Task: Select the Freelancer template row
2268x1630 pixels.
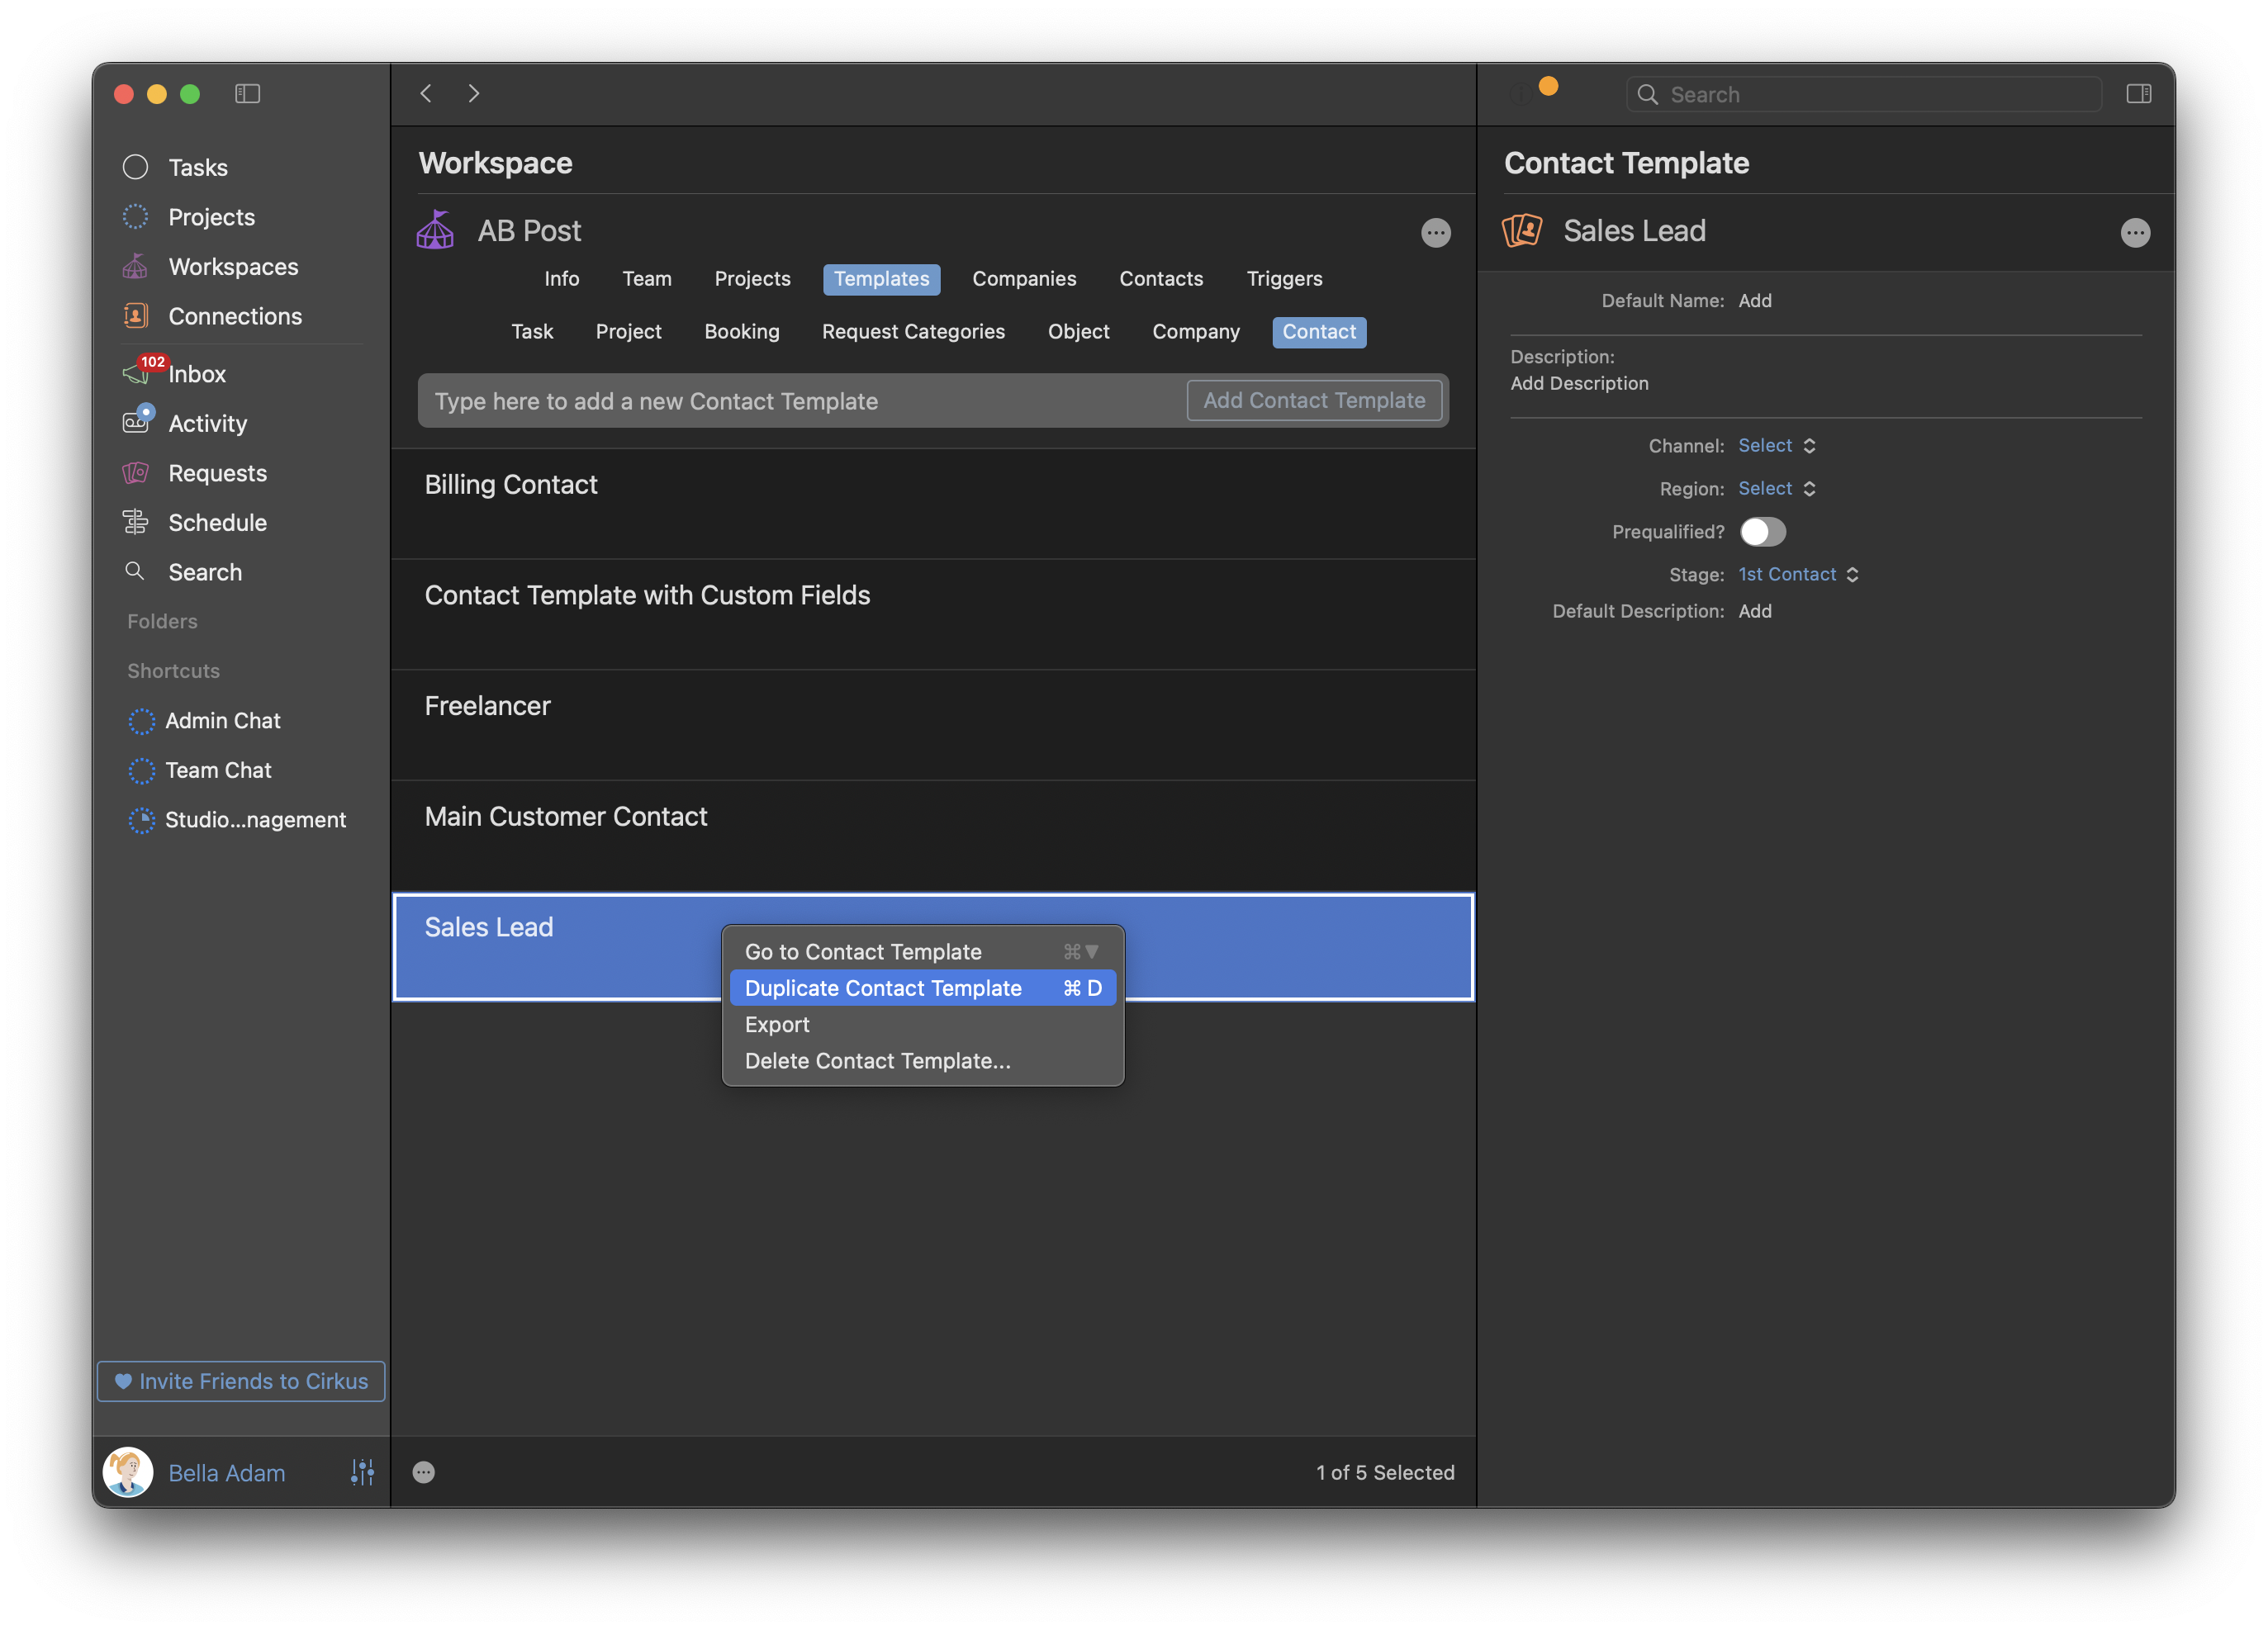Action: pos(932,724)
